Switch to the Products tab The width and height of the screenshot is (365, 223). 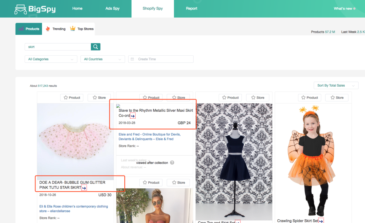[29, 29]
